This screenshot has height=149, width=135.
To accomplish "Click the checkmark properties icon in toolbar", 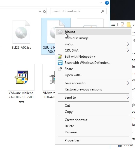I will click(x=122, y=25).
